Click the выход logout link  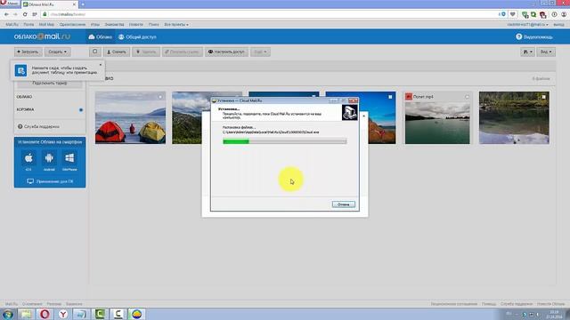(558, 24)
